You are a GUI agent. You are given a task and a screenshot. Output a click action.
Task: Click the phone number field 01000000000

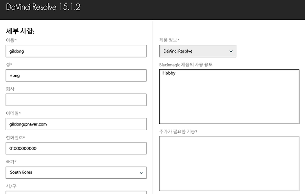coord(76,148)
